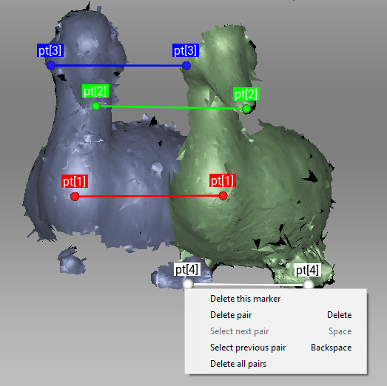Select the green pt[2] label on the green model
The height and width of the screenshot is (386, 387).
[246, 94]
